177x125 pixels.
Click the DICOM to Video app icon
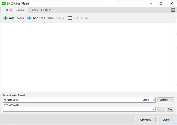[x=4, y=3]
